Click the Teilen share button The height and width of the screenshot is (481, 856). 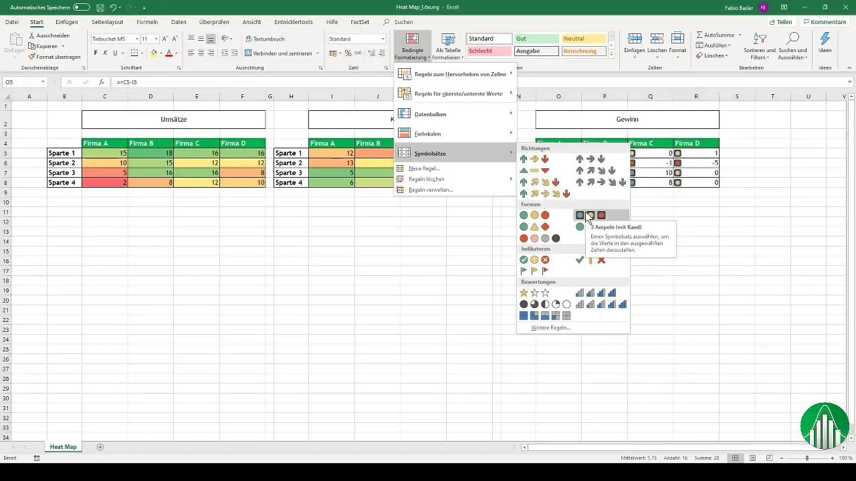pyautogui.click(x=780, y=22)
